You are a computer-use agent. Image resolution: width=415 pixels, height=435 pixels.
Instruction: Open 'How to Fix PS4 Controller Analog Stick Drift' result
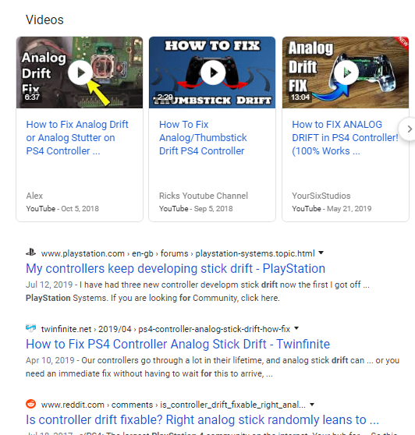[x=178, y=344]
